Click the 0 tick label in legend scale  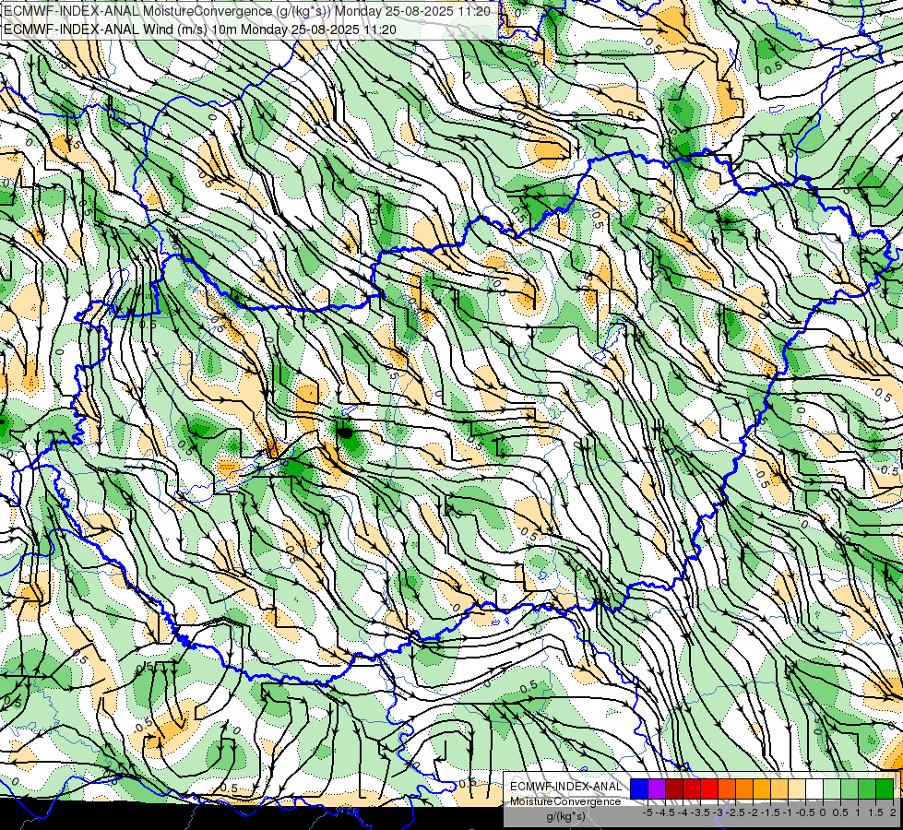(x=823, y=812)
